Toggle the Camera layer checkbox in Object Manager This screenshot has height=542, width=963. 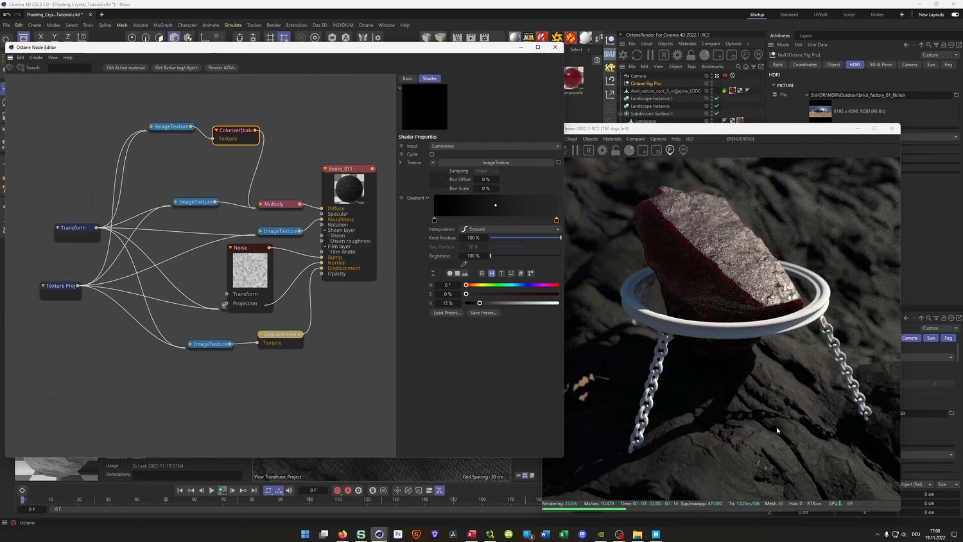(x=706, y=76)
